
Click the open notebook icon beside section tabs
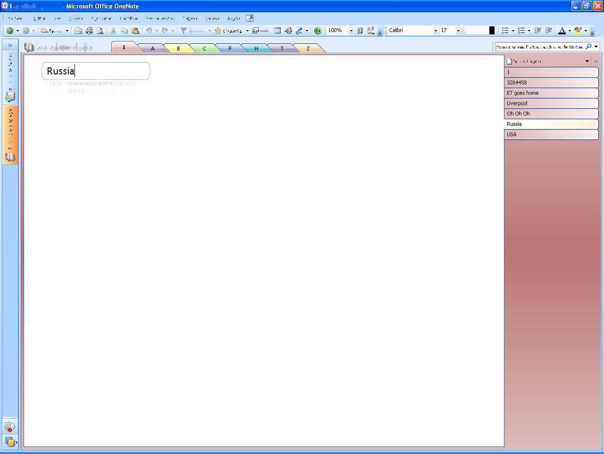click(x=29, y=47)
